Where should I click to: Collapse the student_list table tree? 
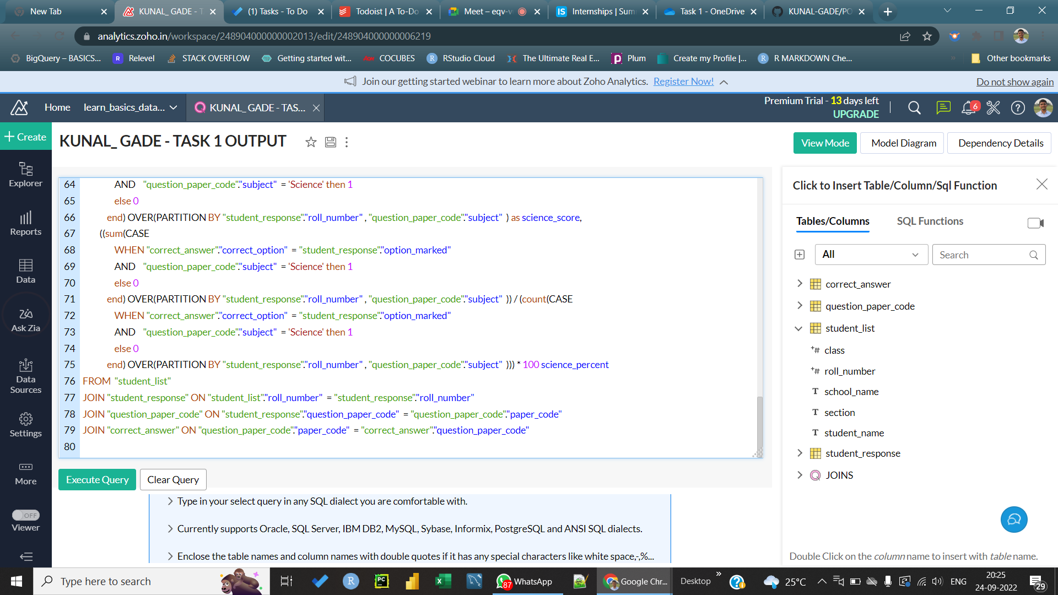(798, 328)
